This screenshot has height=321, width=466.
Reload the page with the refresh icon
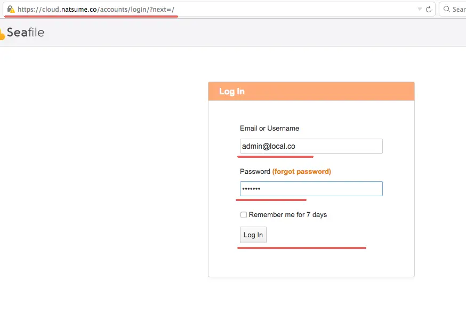coord(429,9)
